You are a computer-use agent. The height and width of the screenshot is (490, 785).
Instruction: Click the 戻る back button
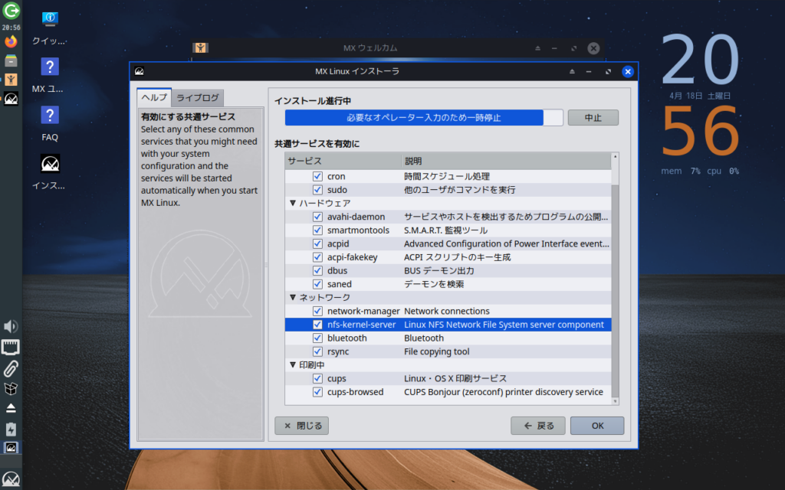tap(537, 426)
